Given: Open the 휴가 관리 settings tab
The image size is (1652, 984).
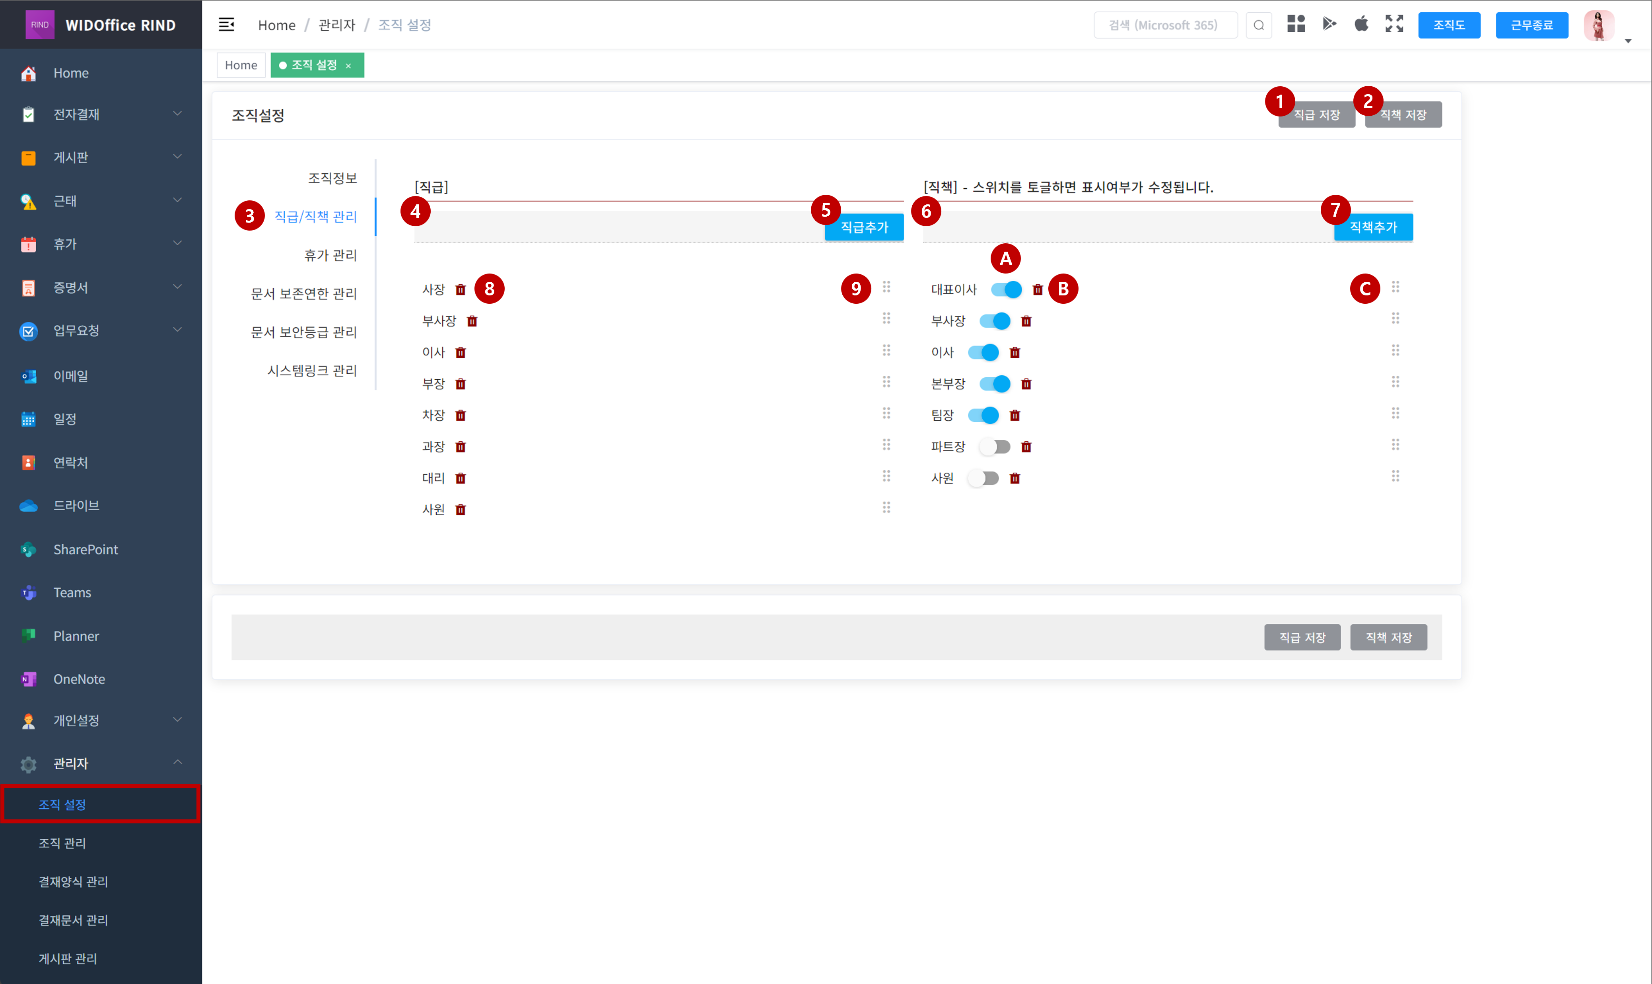Looking at the screenshot, I should pos(330,255).
